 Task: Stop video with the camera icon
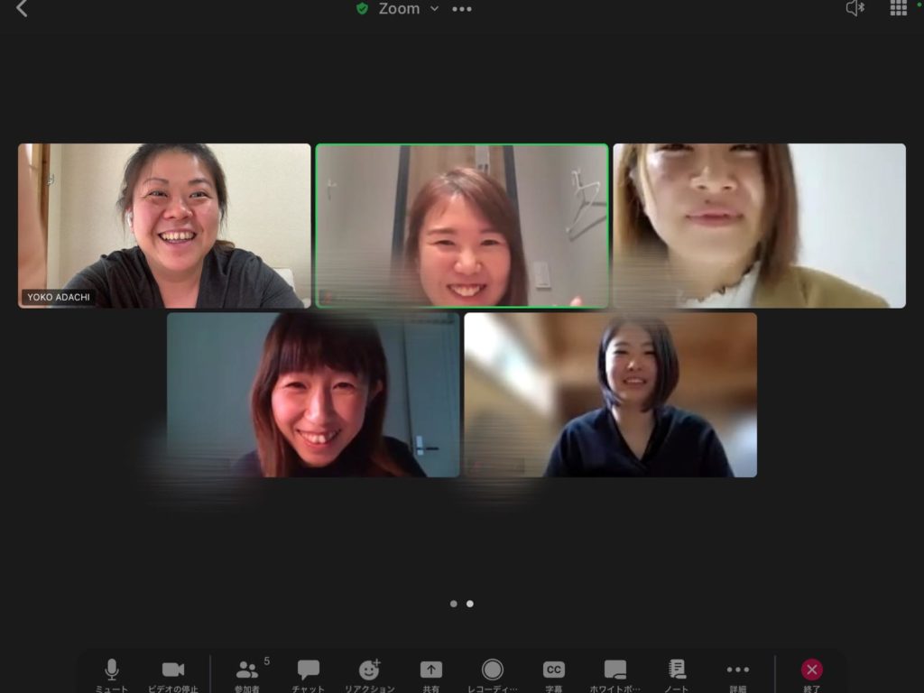[x=173, y=670]
